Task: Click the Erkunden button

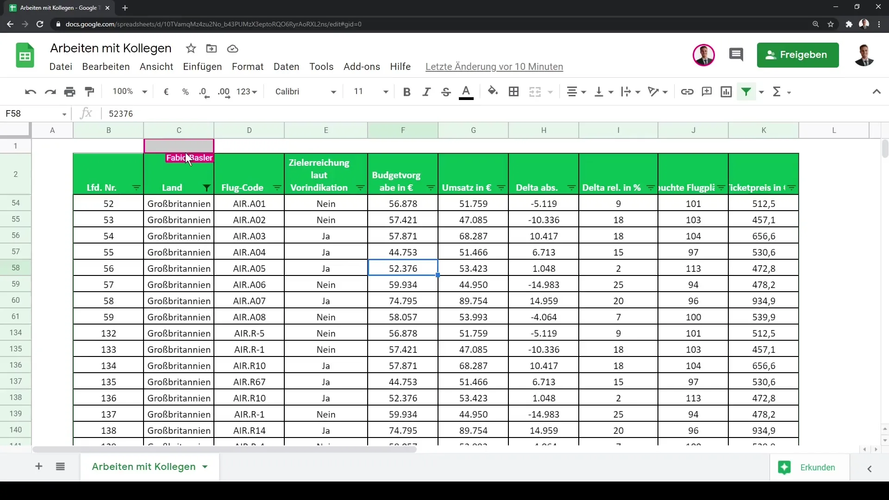Action: tap(817, 467)
